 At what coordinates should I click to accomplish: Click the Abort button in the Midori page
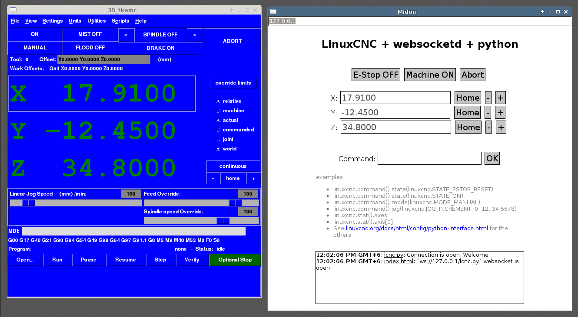pyautogui.click(x=472, y=75)
